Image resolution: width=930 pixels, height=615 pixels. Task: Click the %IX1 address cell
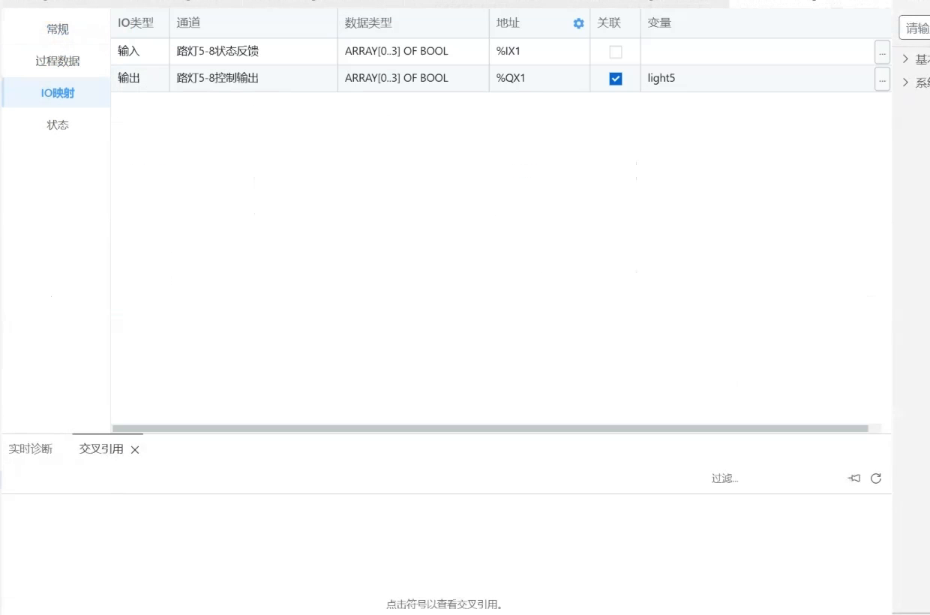pyautogui.click(x=539, y=52)
